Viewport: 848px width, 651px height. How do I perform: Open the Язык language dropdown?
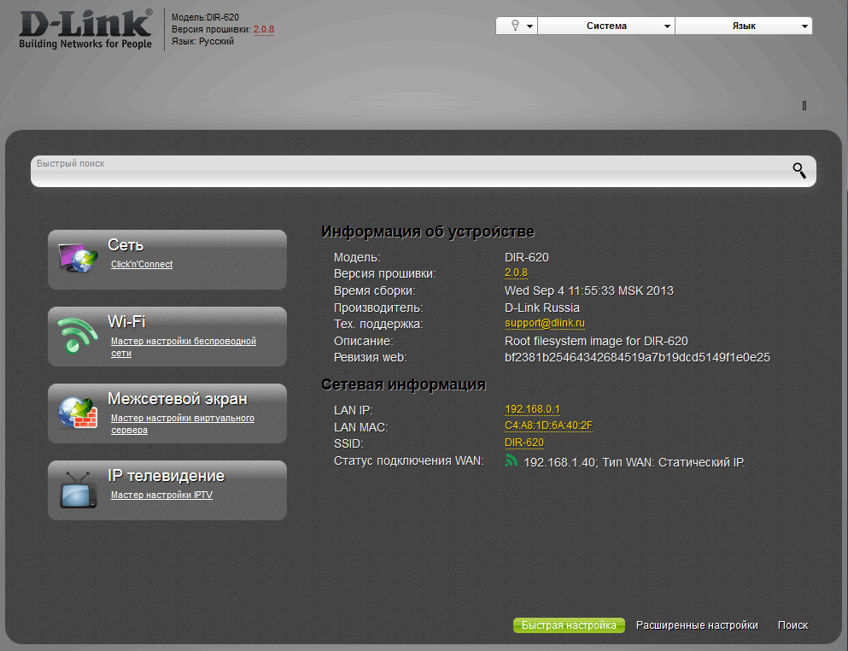point(744,26)
